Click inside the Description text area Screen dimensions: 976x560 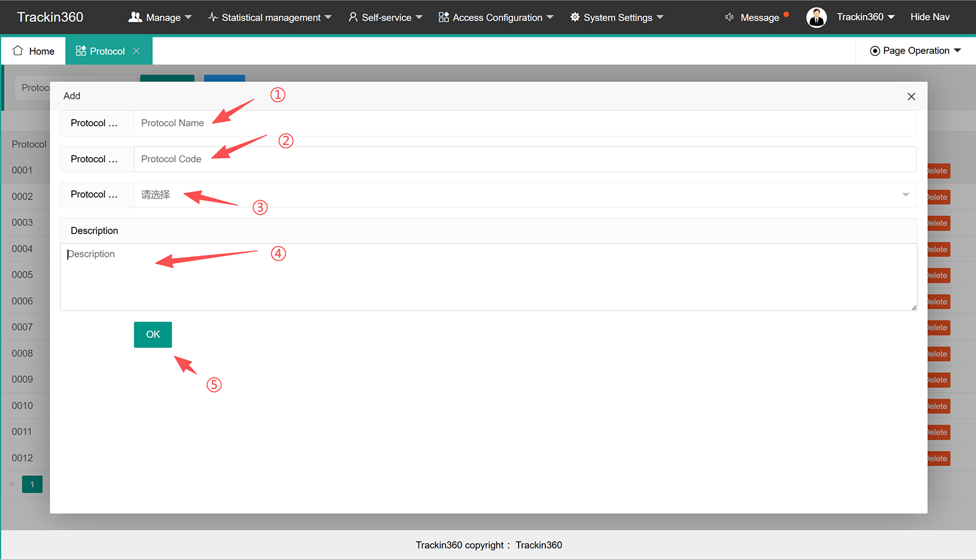pyautogui.click(x=488, y=277)
